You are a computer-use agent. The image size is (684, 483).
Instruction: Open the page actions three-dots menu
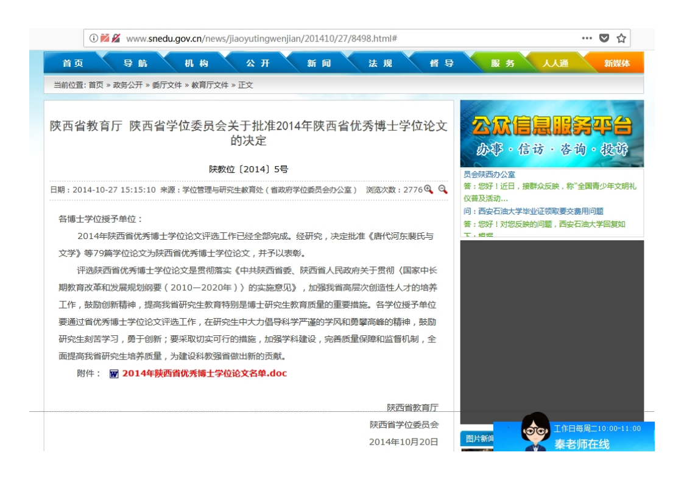coord(587,38)
